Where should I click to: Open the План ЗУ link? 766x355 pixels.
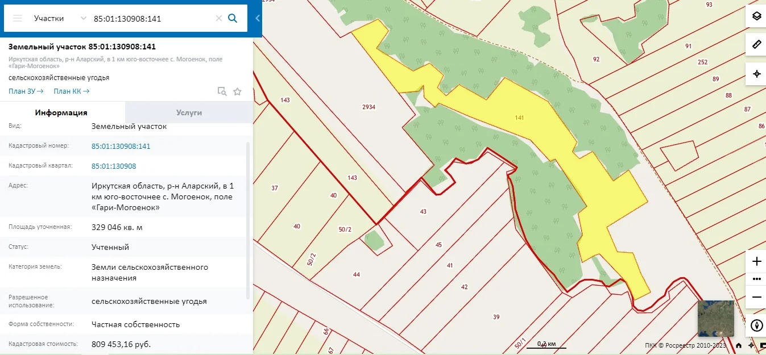[26, 91]
